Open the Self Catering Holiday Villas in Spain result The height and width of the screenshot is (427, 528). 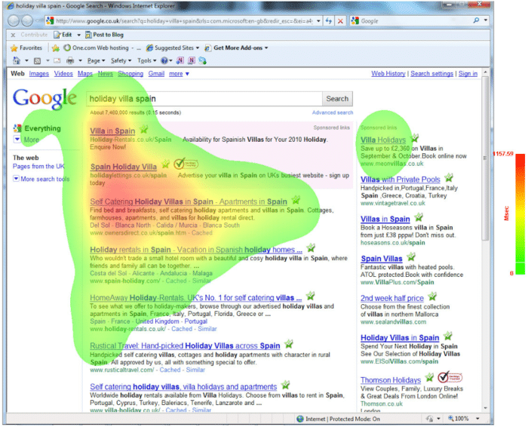point(189,201)
